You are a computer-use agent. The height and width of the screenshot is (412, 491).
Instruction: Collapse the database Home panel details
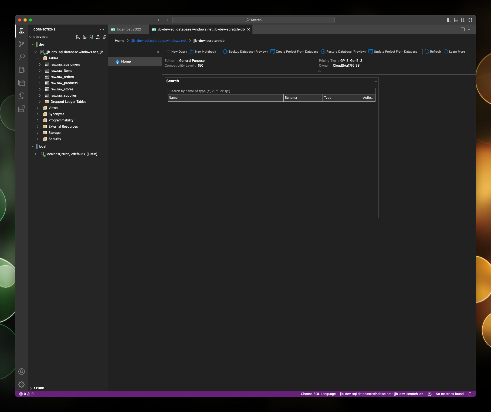click(319, 71)
